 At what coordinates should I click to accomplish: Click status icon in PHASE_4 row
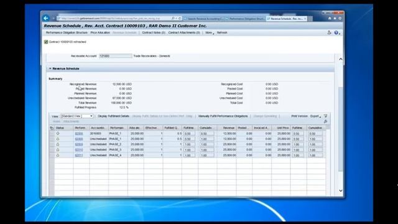58,155
